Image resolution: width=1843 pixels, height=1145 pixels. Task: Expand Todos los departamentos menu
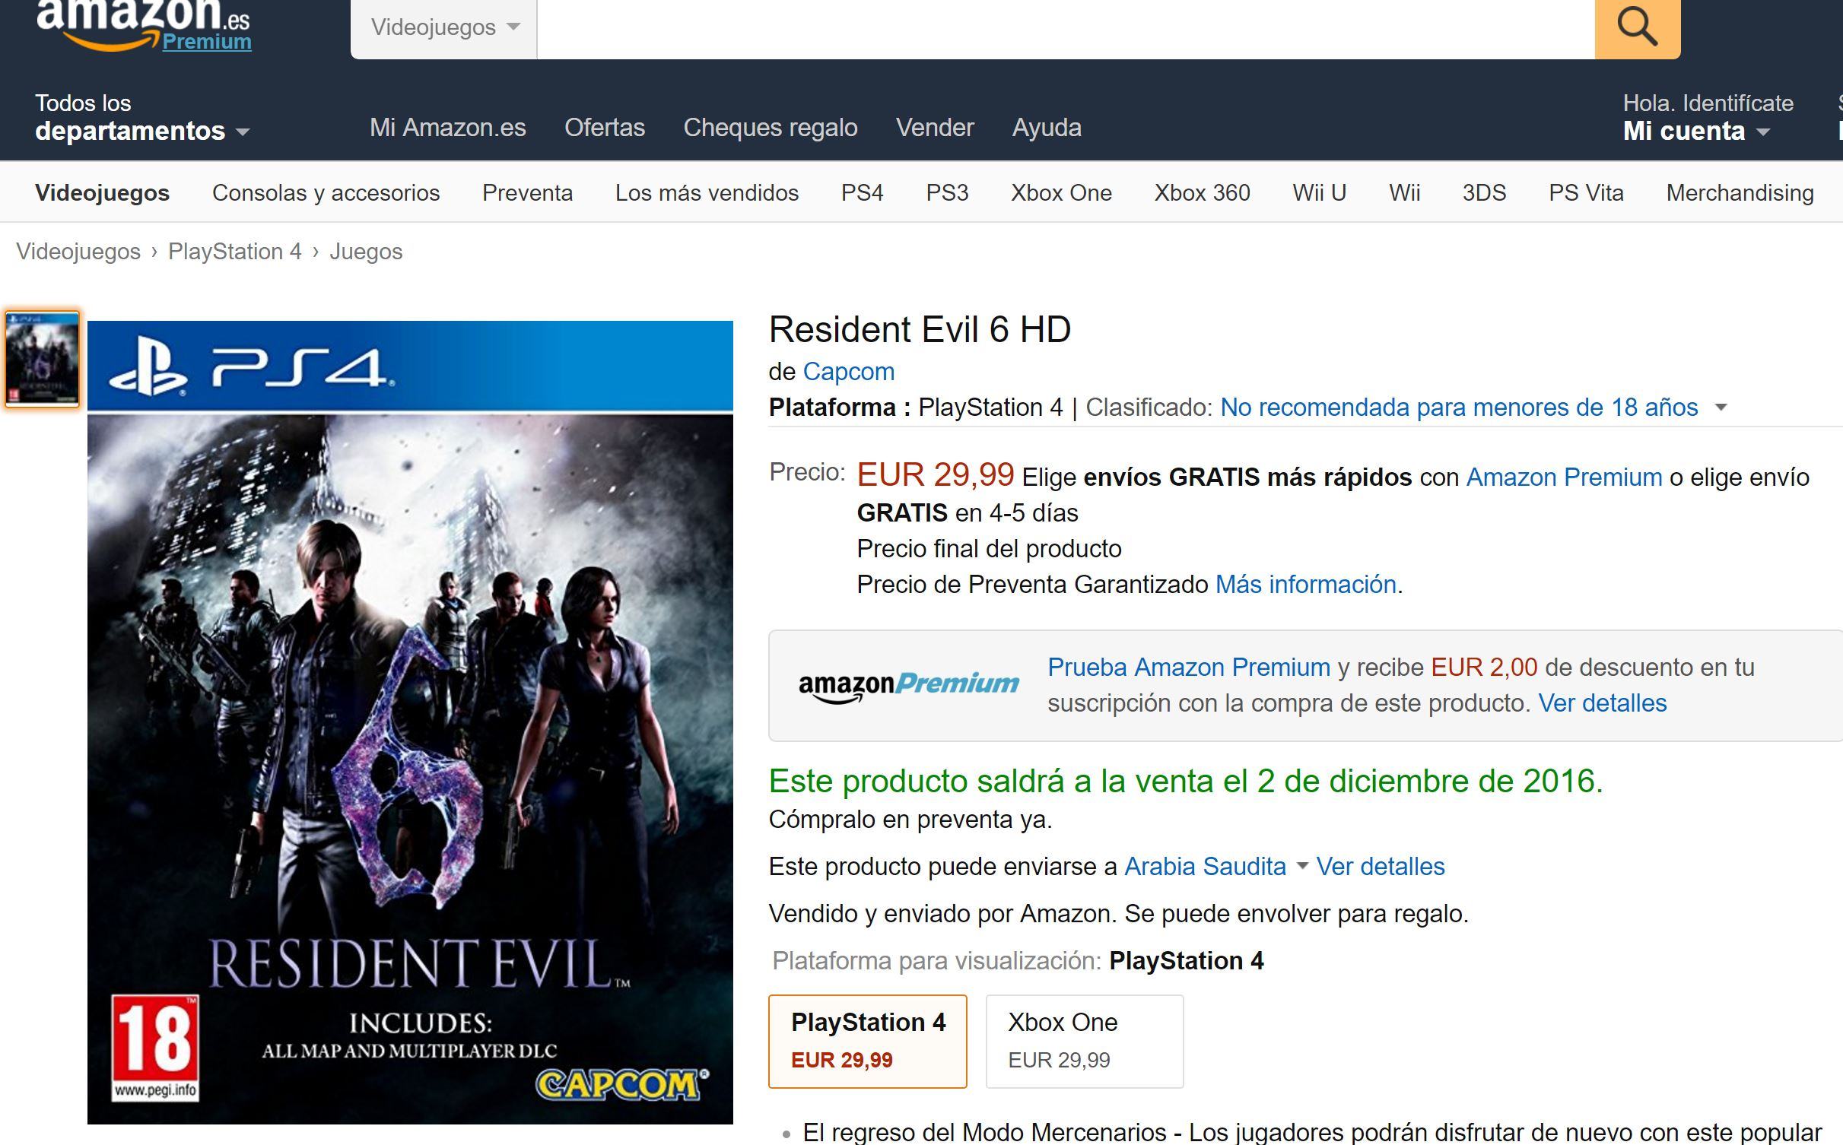(141, 118)
